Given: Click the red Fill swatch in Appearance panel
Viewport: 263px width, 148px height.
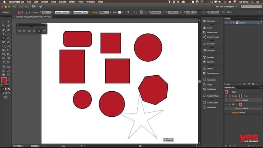Looking at the screenshot, I should tap(240, 104).
